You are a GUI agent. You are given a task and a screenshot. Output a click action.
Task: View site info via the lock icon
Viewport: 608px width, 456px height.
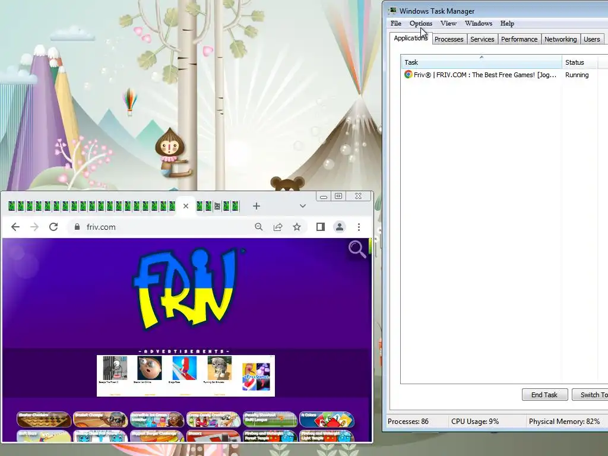77,227
